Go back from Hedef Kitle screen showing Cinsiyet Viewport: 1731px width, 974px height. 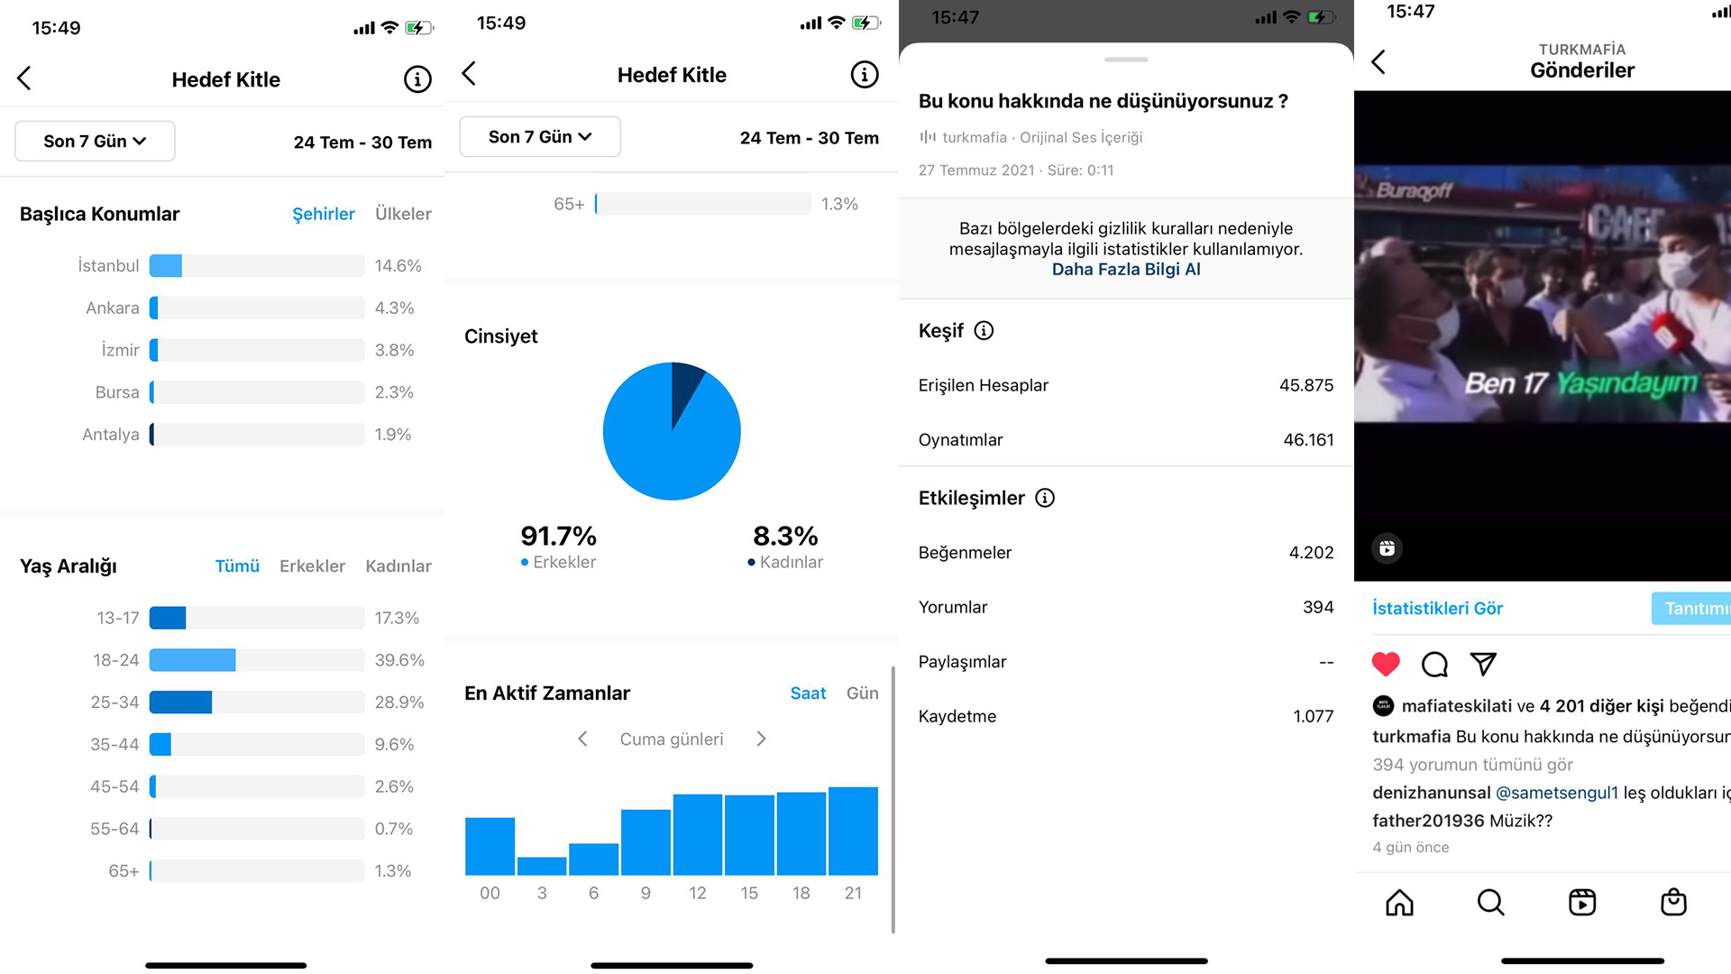pyautogui.click(x=469, y=74)
